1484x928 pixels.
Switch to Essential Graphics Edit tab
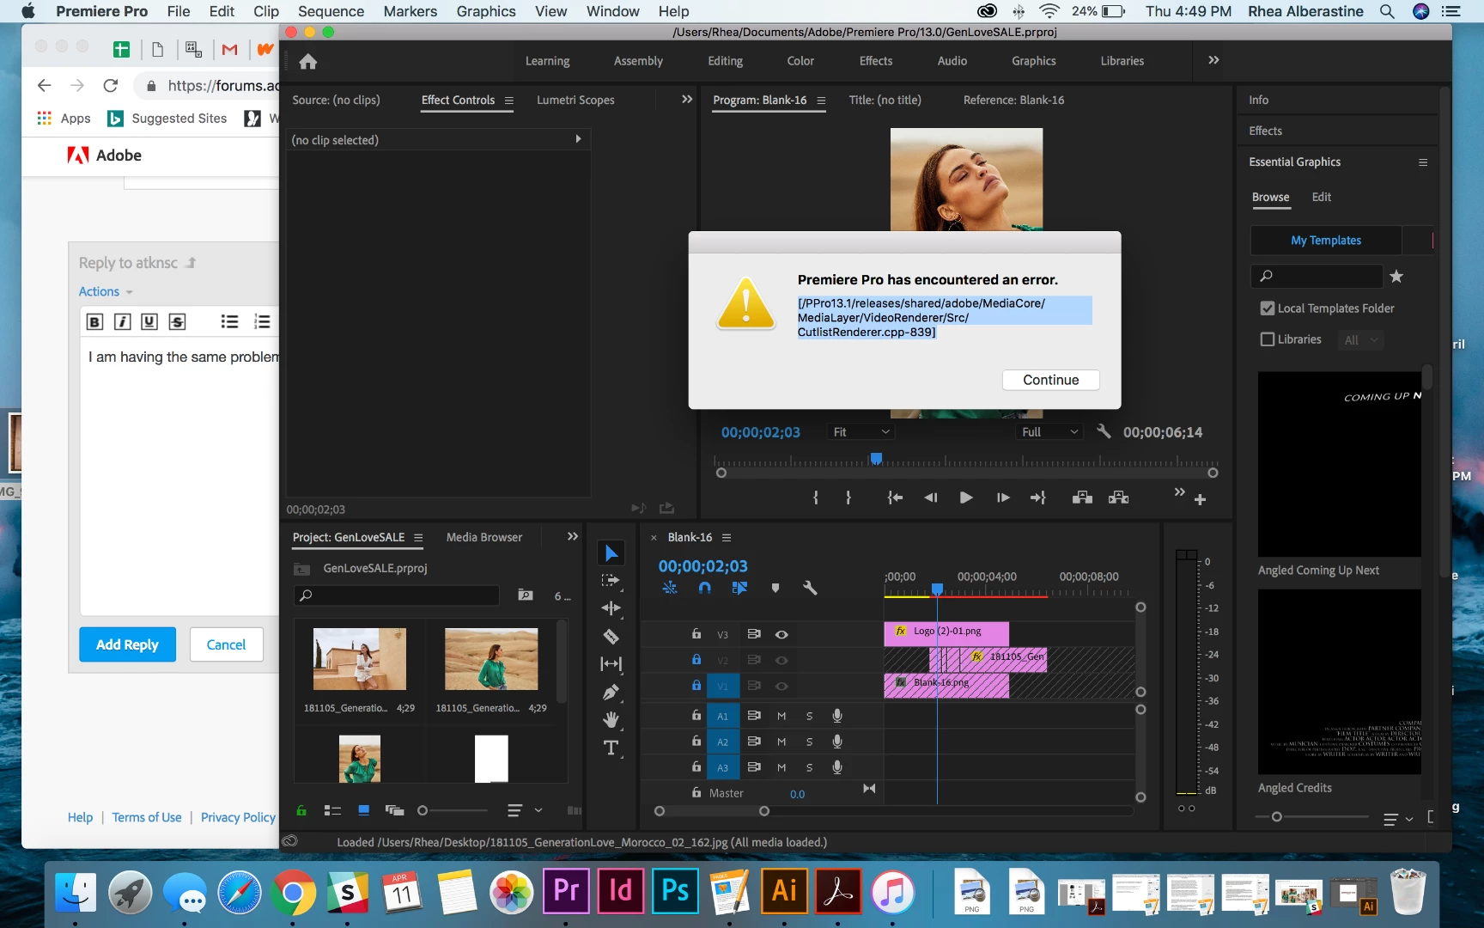(1321, 197)
